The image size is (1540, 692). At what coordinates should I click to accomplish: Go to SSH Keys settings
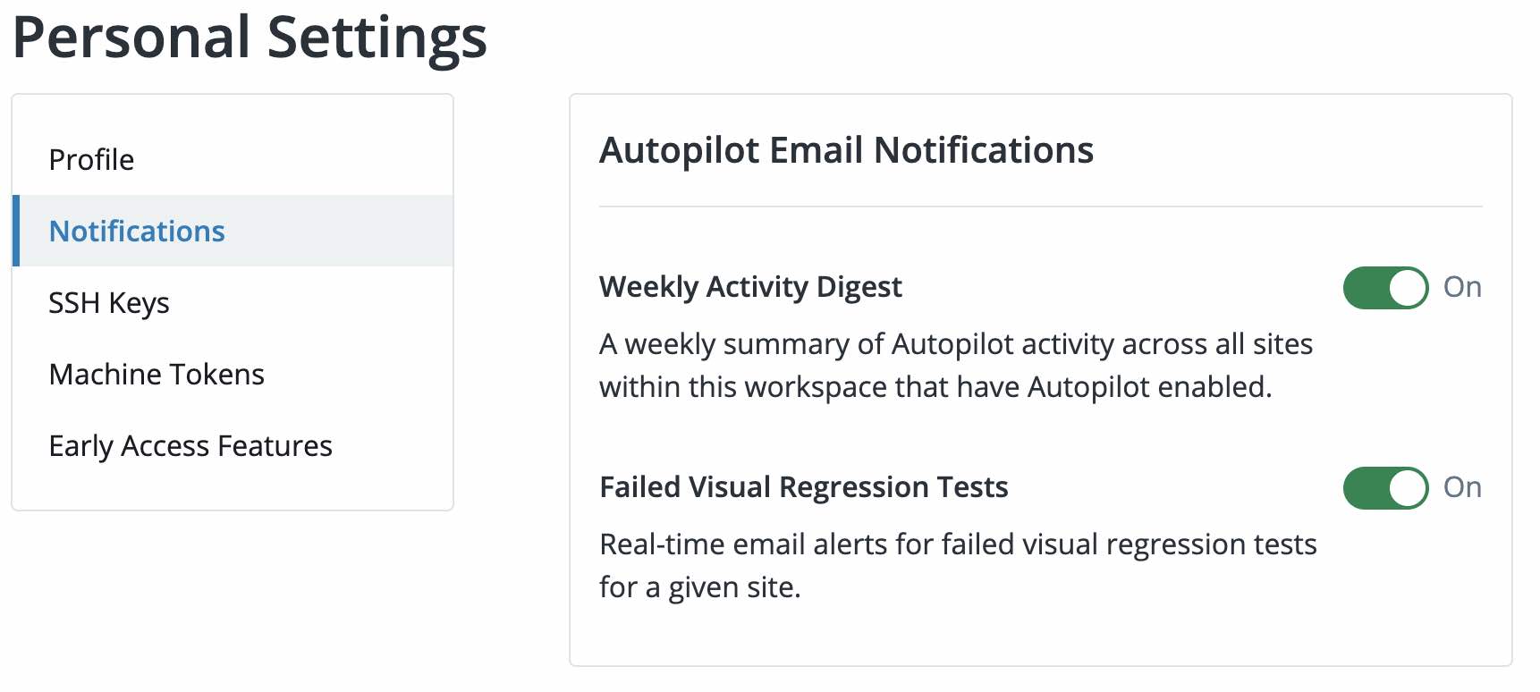click(109, 303)
